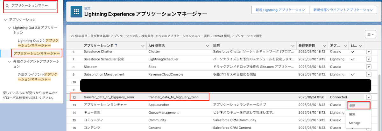Click transfer_data_to_bigquery_zenn in API 参照名 column
Viewport: 382px width, 131px height.
(173, 97)
